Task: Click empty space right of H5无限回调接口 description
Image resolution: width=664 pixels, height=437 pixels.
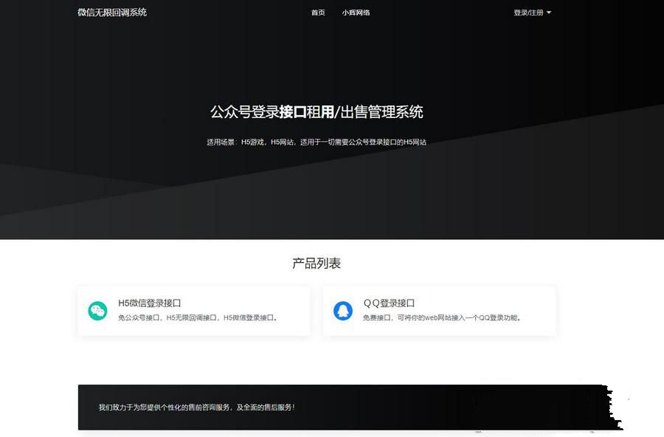Action: coord(294,318)
